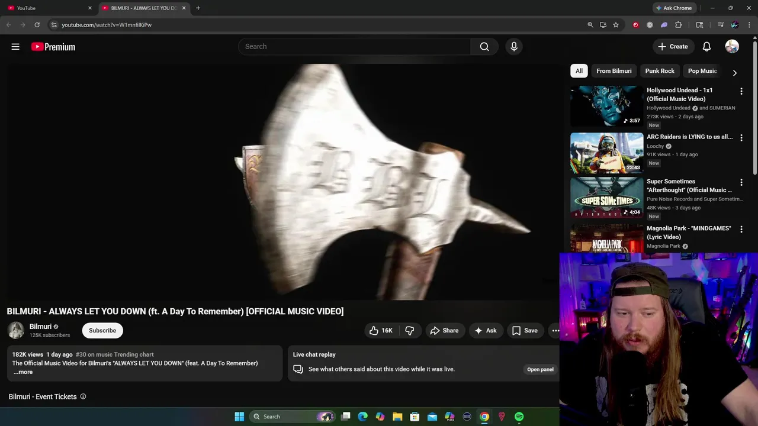Screen dimensions: 758x426
Task: Click the red circular extension icon
Action: 635,25
